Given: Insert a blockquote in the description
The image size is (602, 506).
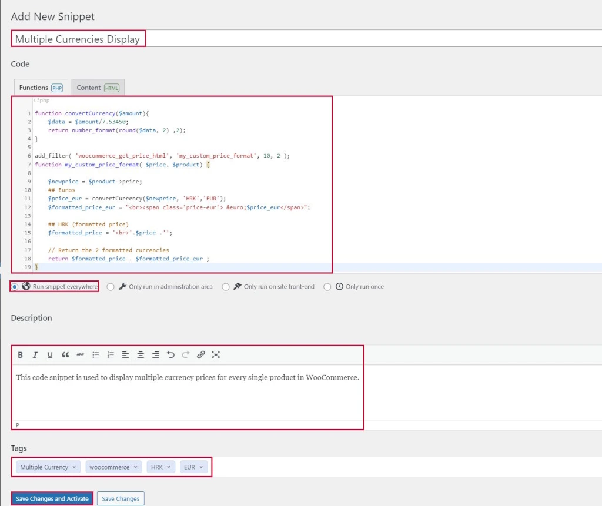Looking at the screenshot, I should [x=65, y=354].
